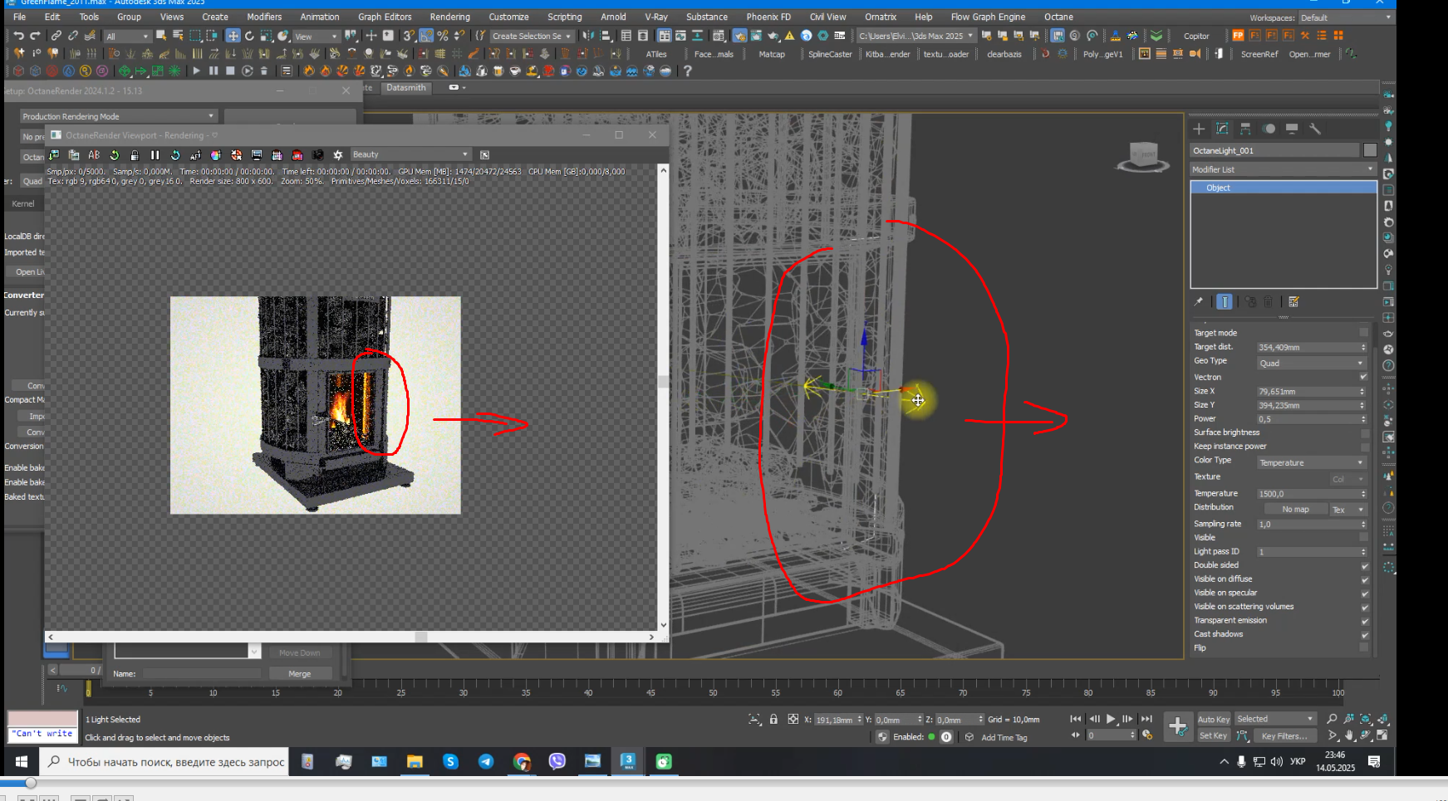Click the No map Distribution button
This screenshot has height=801, width=1448.
pos(1295,510)
